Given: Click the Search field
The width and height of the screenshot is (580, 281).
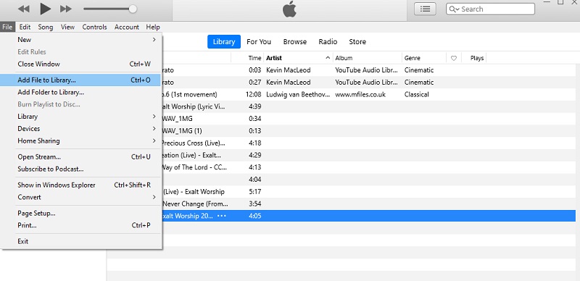Looking at the screenshot, I should (491, 9).
